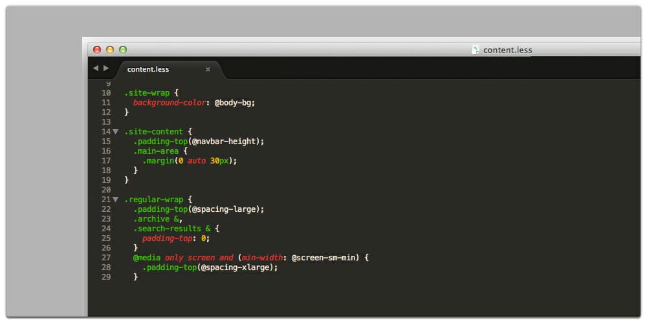
Task: Place cursor on .site-wrap selector
Action: [x=147, y=93]
